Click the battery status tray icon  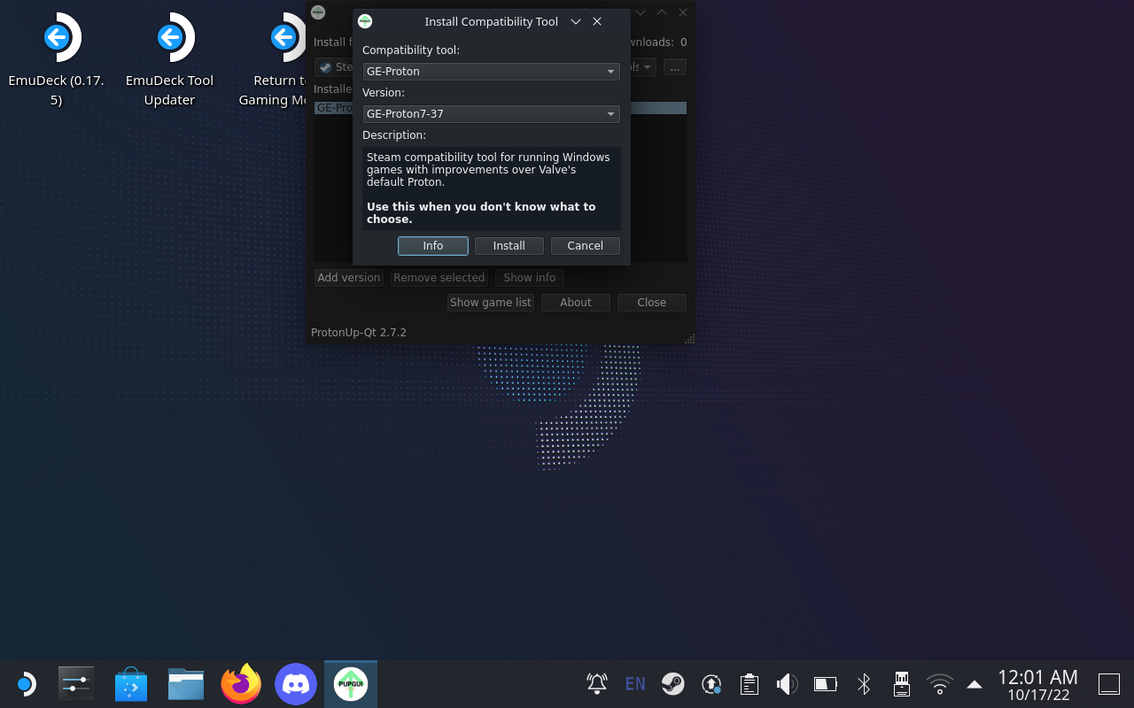tap(825, 683)
